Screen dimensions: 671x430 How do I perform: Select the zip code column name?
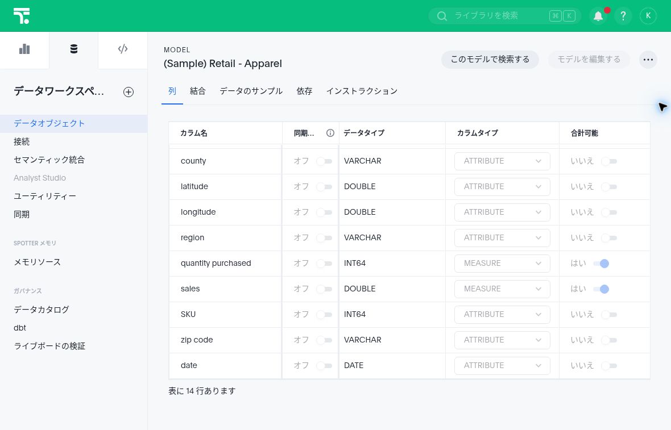(x=197, y=340)
